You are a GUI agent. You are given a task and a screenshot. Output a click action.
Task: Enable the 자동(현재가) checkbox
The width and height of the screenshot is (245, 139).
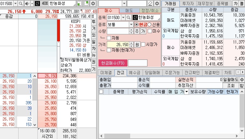tap(109, 50)
